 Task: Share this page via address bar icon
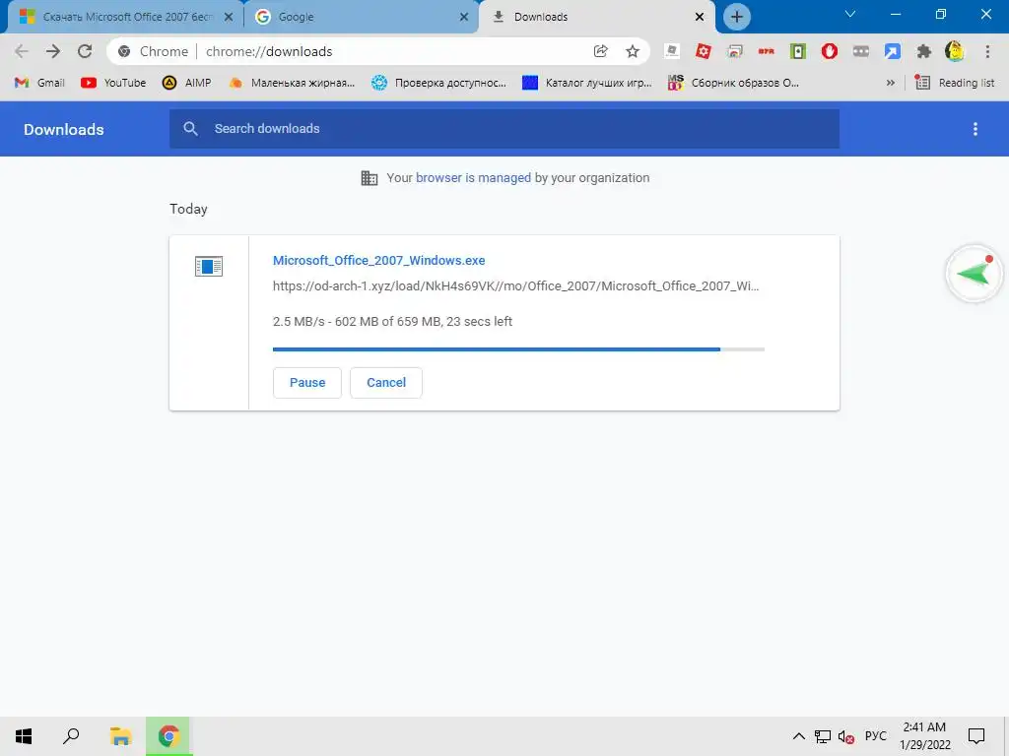pos(600,51)
